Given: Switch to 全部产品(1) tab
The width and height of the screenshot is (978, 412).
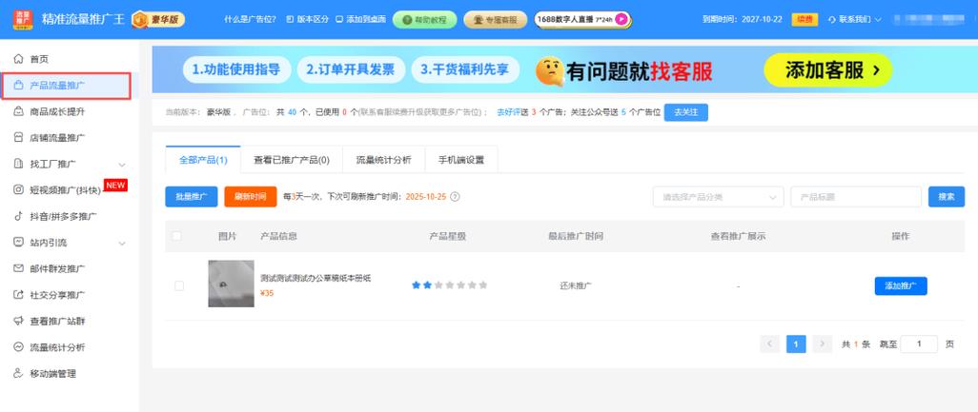Looking at the screenshot, I should [x=203, y=160].
